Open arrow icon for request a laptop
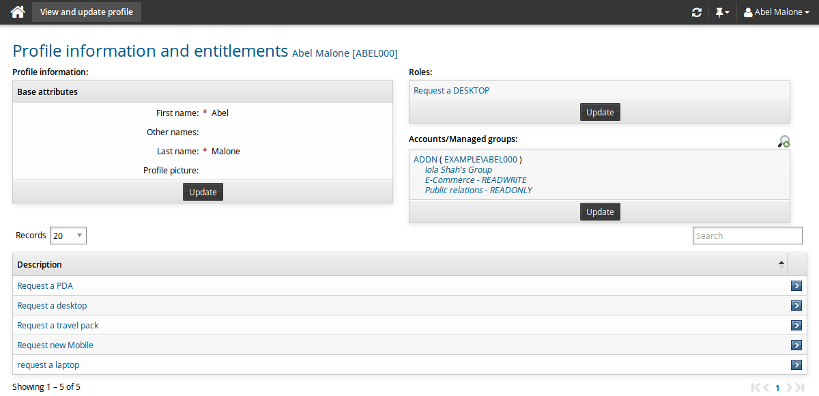 coord(796,365)
